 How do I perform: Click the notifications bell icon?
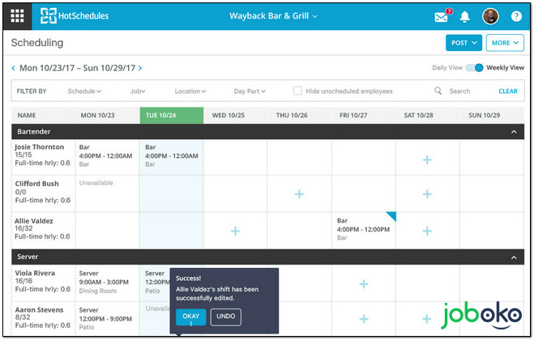464,16
